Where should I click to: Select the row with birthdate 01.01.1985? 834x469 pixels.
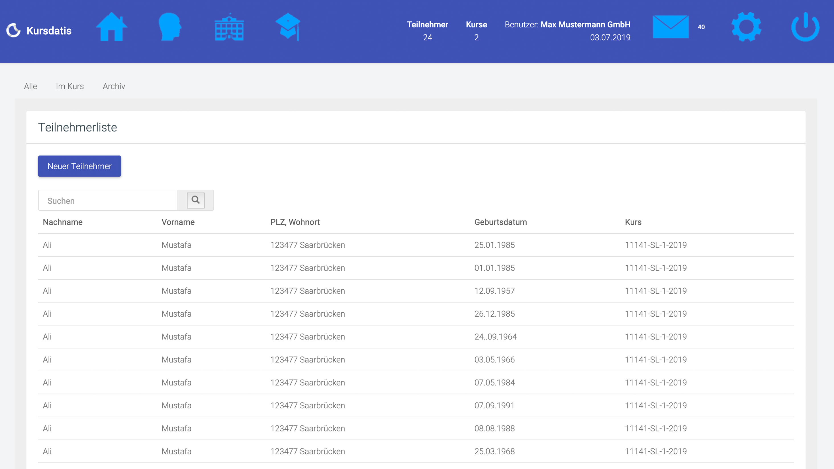[416, 268]
